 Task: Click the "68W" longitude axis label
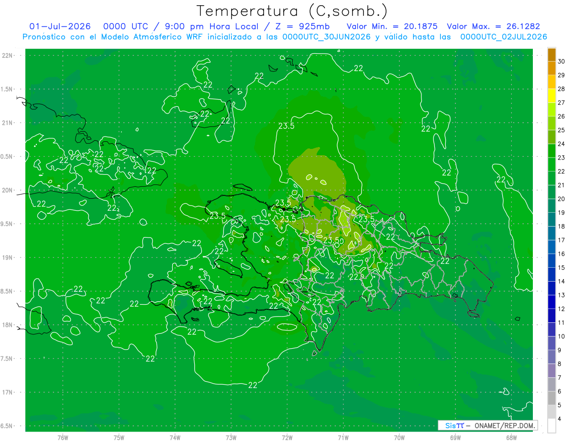(x=511, y=438)
